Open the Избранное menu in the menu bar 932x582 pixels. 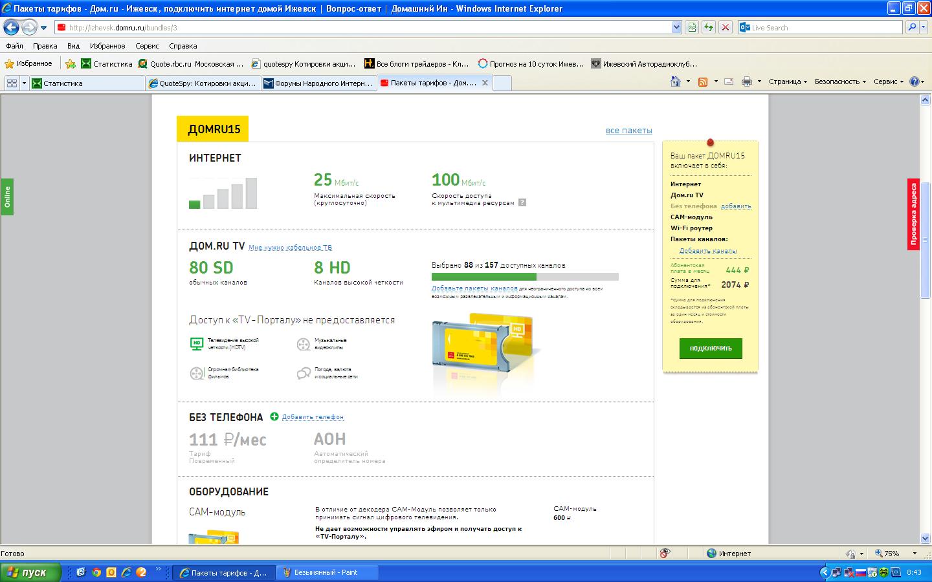tap(107, 46)
